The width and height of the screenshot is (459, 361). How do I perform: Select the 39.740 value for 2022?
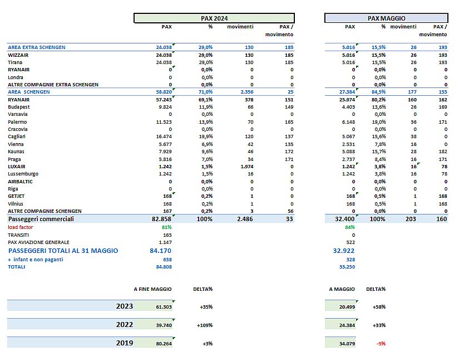point(164,325)
